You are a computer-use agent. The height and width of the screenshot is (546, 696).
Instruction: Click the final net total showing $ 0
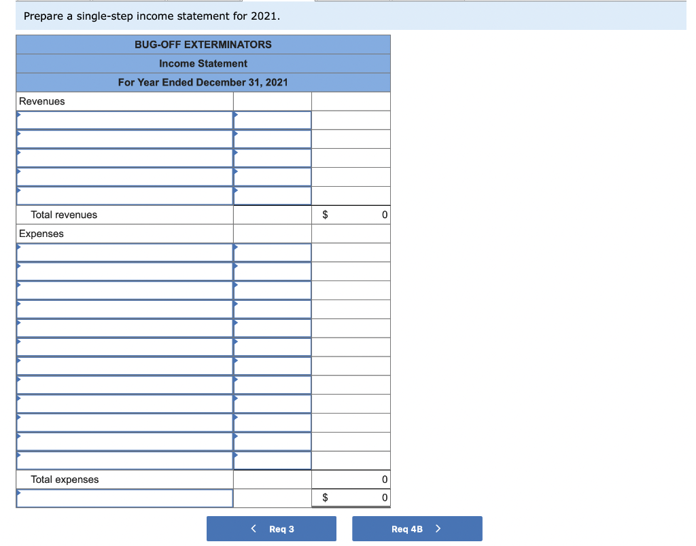pyautogui.click(x=351, y=498)
